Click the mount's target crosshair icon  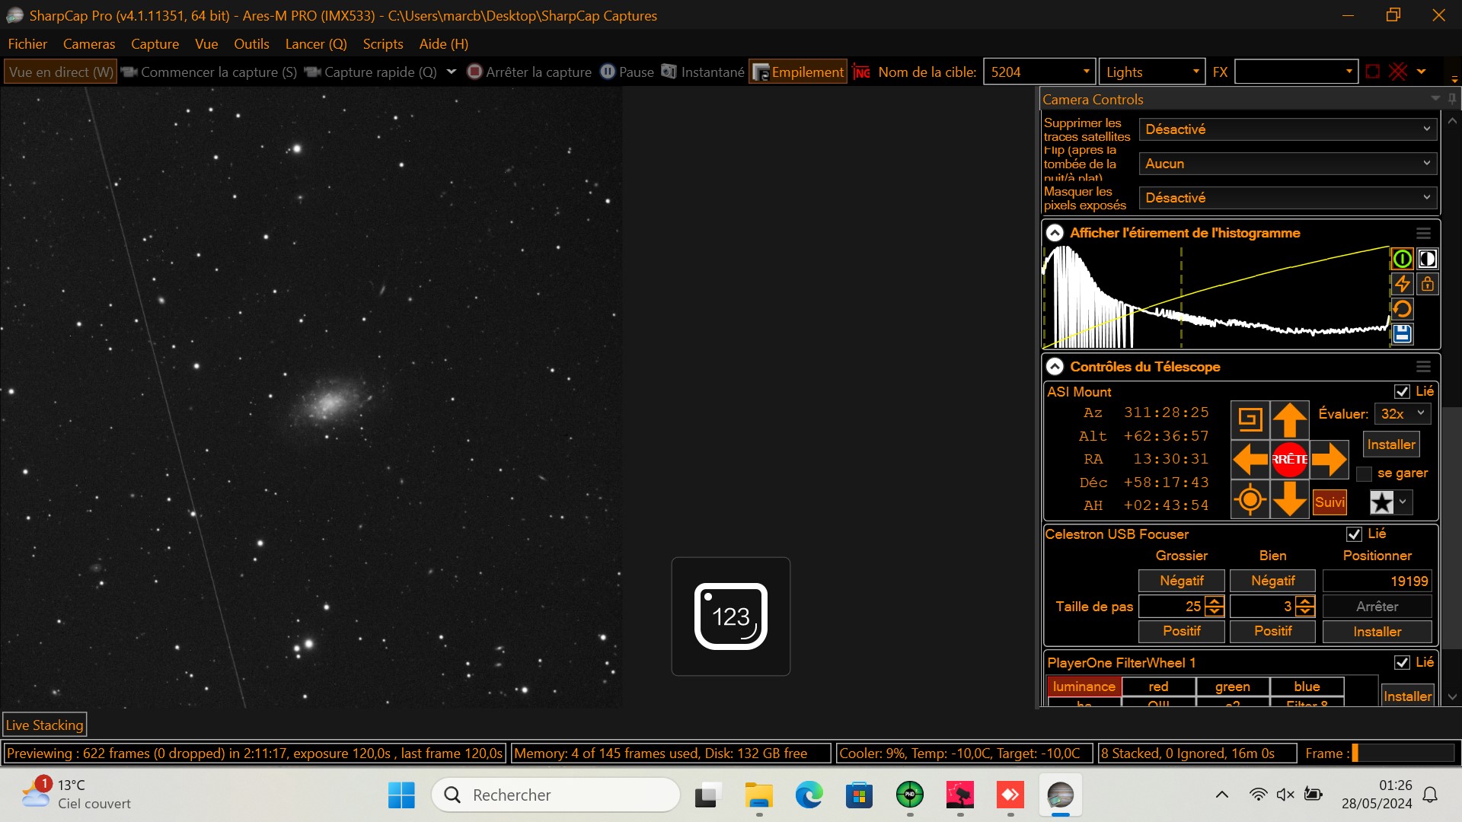click(1250, 500)
